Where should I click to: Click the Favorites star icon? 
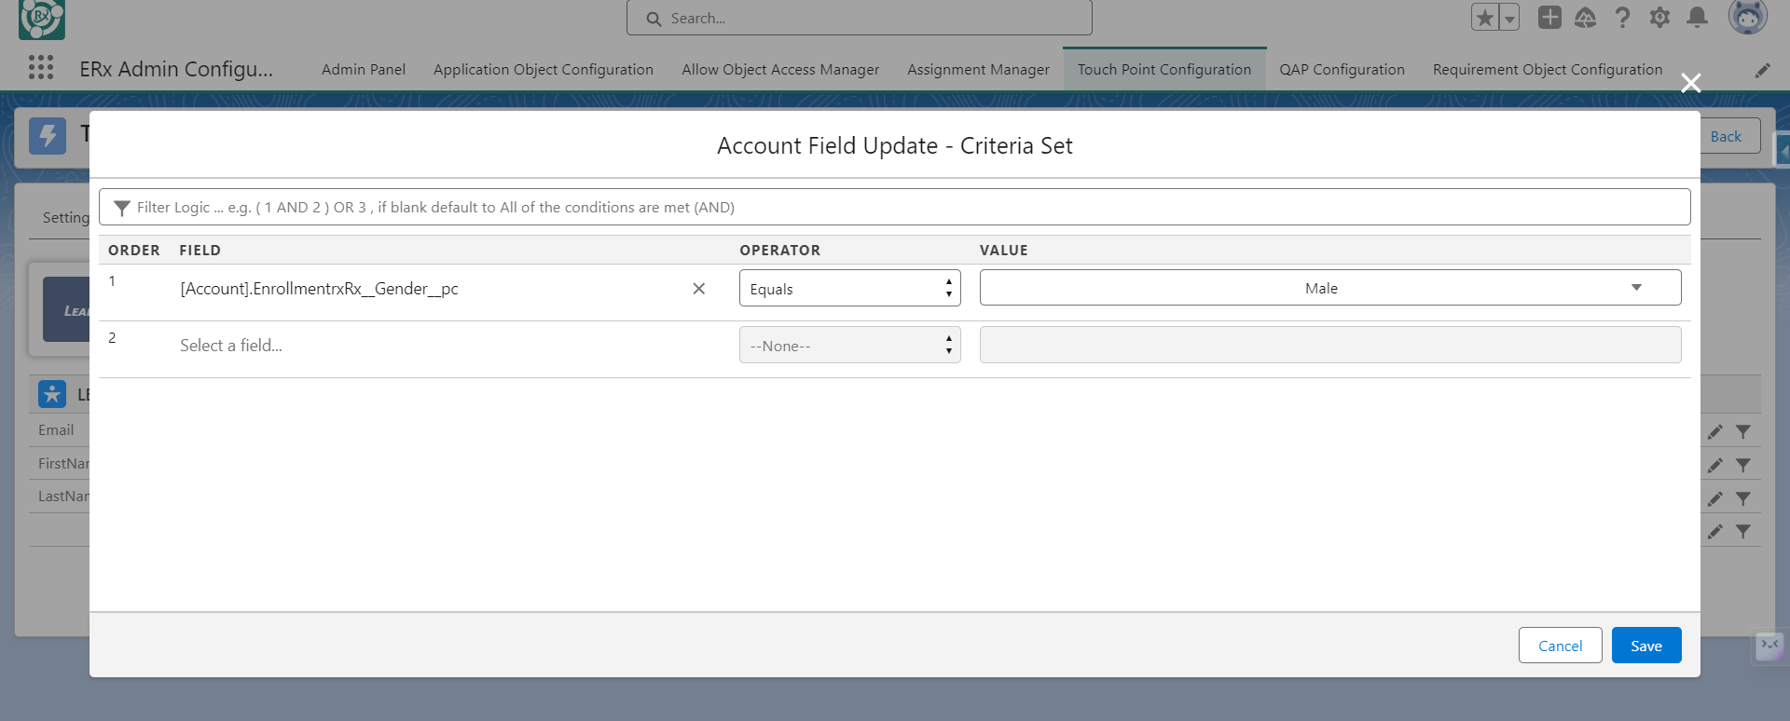[1485, 18]
